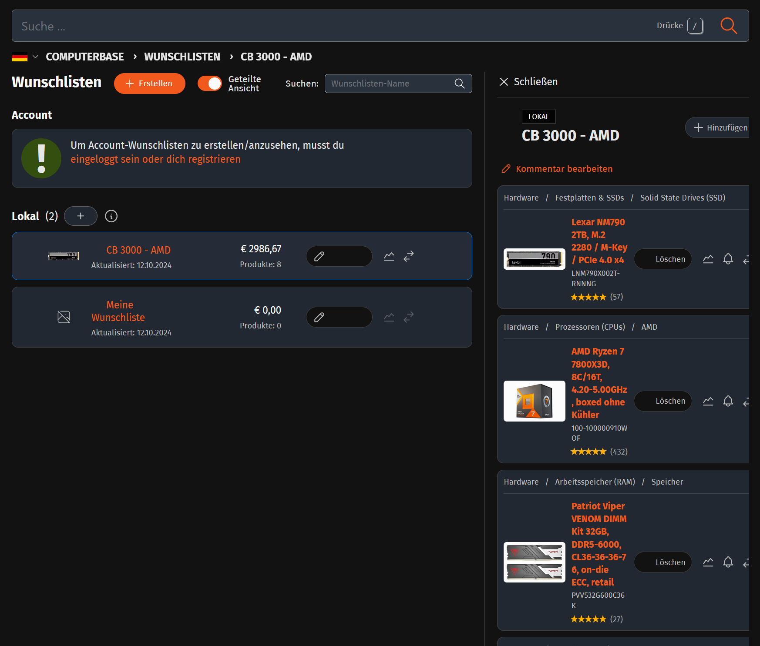Click the Erstellen button
Viewport: 760px width, 646px height.
point(149,84)
